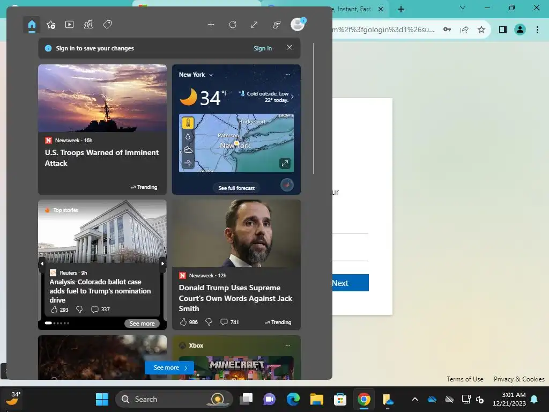549x412 pixels.
Task: Select wind map layer icon
Action: pos(188,163)
